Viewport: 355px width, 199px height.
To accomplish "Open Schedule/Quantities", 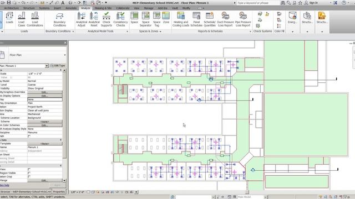I will coord(210,19).
